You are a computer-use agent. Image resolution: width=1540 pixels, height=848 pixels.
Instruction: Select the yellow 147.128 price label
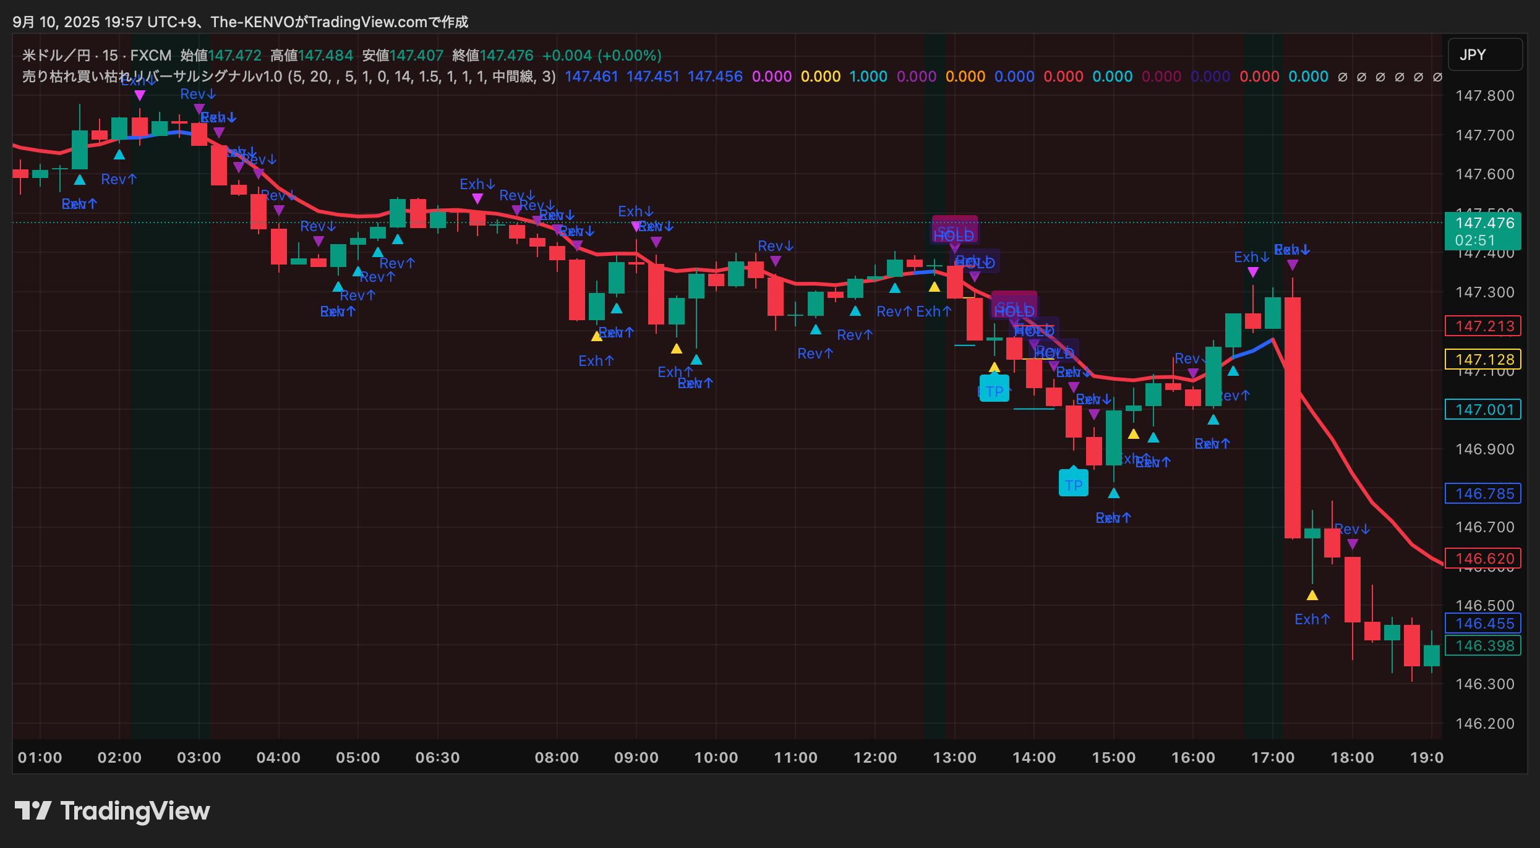[x=1482, y=359]
